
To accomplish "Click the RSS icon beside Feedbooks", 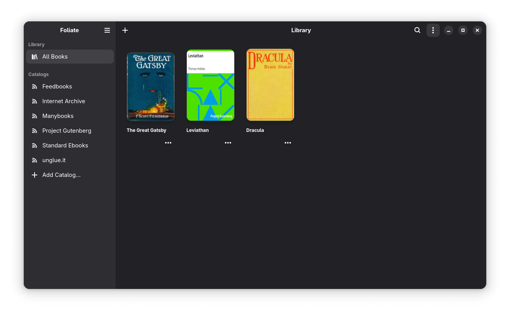I will pos(35,87).
